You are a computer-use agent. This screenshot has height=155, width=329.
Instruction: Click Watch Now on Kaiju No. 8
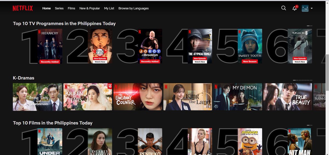[300, 62]
